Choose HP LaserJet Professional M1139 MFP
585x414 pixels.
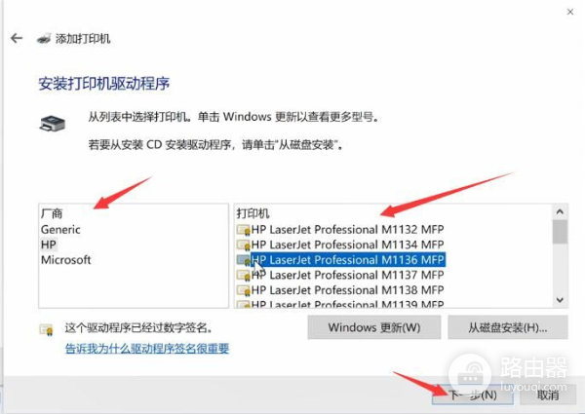tap(348, 304)
